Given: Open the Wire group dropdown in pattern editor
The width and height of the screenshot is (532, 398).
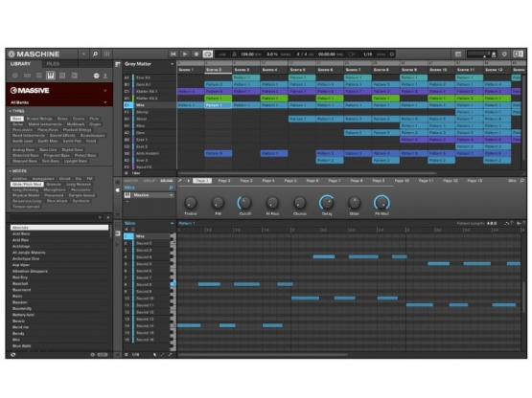Looking at the screenshot, I should (x=172, y=224).
